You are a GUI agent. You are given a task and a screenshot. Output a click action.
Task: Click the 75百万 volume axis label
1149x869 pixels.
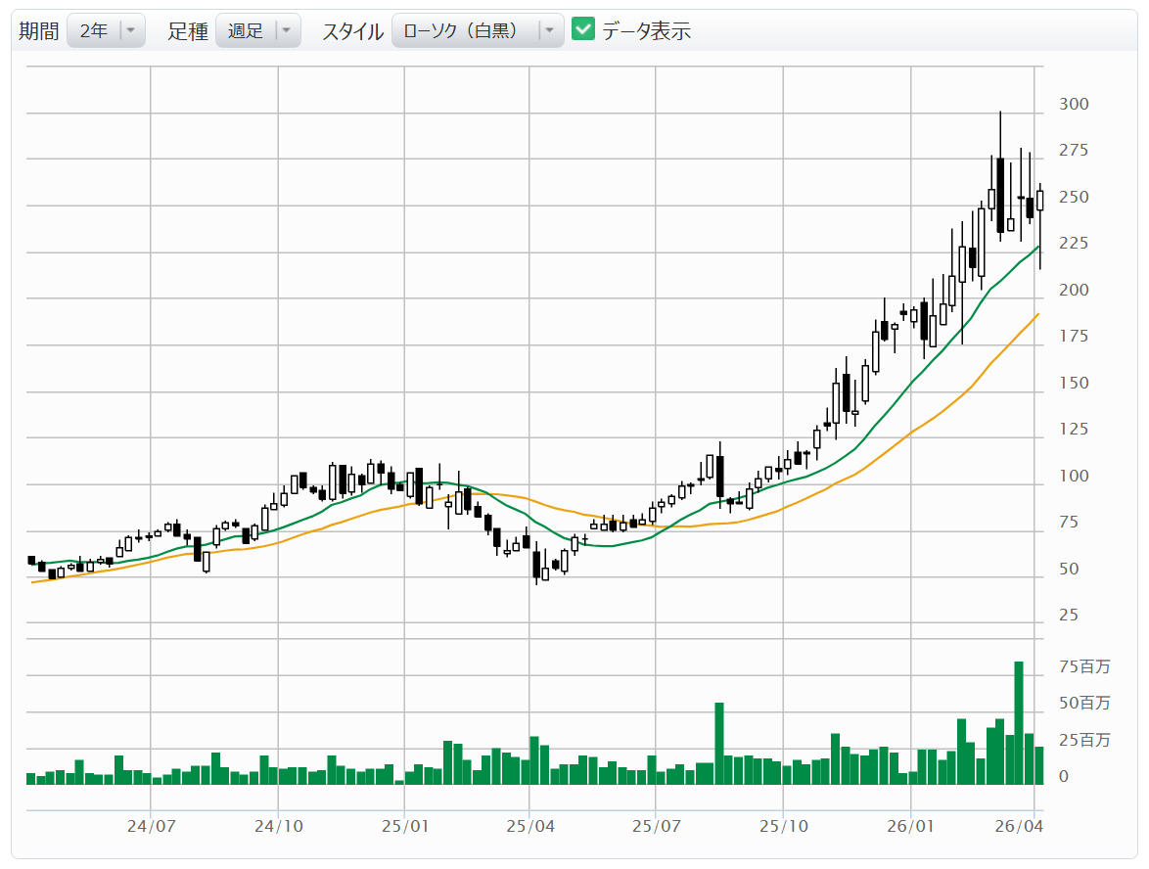tap(1085, 666)
